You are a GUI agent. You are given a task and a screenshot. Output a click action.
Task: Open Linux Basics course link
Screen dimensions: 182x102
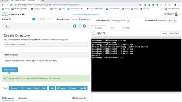78,14
